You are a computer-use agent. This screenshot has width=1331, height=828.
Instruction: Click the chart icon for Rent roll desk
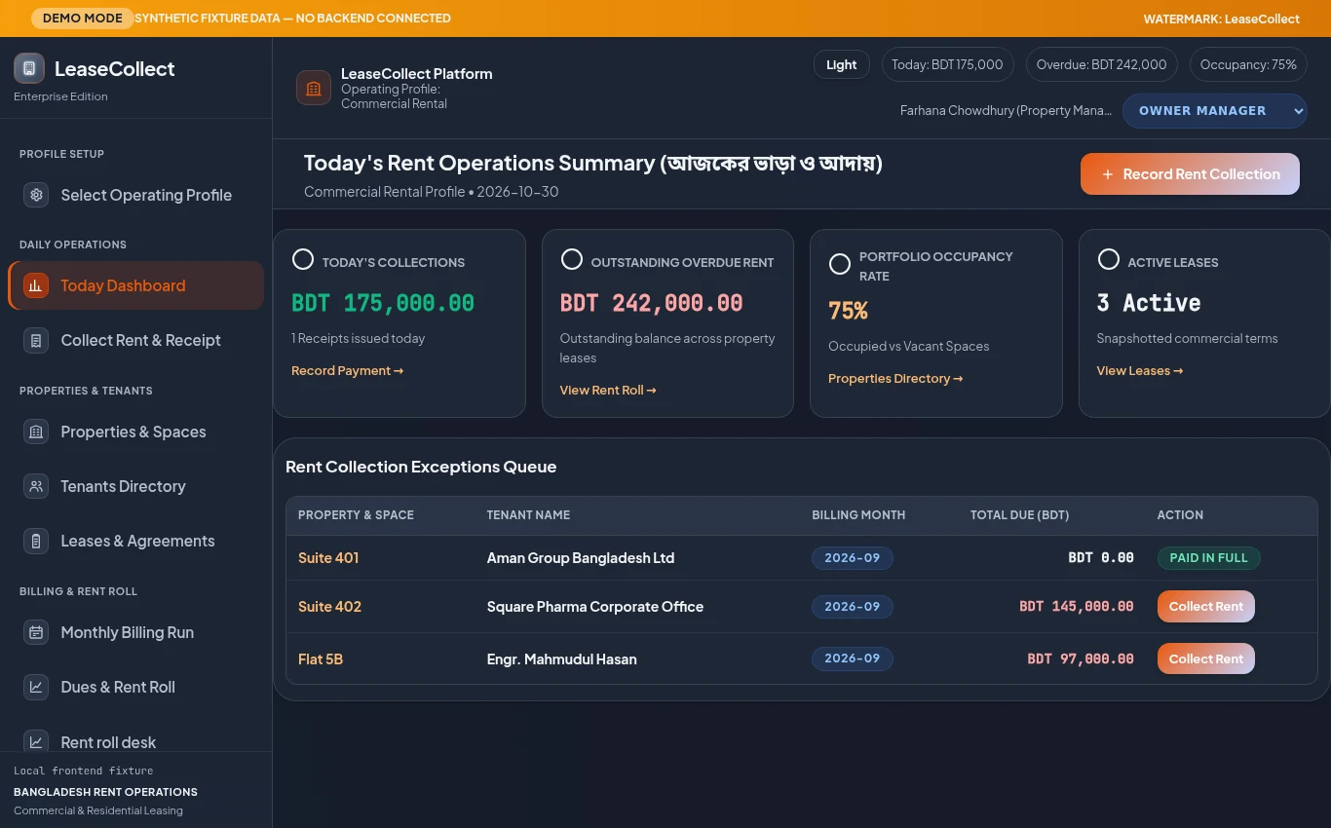36,741
